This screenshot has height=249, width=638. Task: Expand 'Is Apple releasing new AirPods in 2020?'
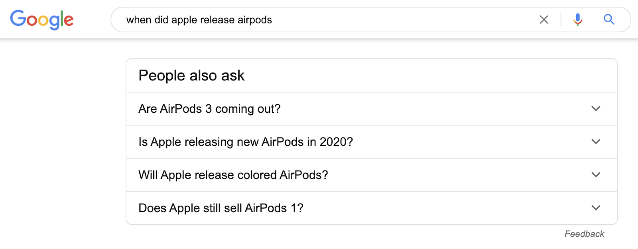point(596,141)
